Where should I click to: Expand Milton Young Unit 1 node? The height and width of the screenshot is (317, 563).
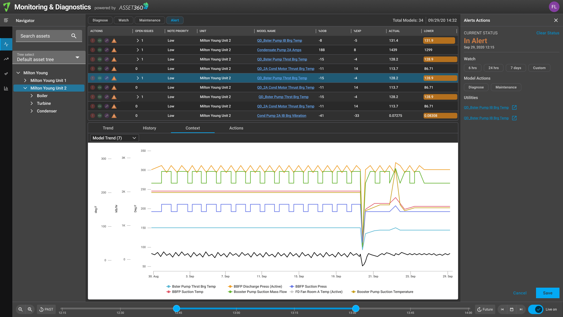[25, 80]
